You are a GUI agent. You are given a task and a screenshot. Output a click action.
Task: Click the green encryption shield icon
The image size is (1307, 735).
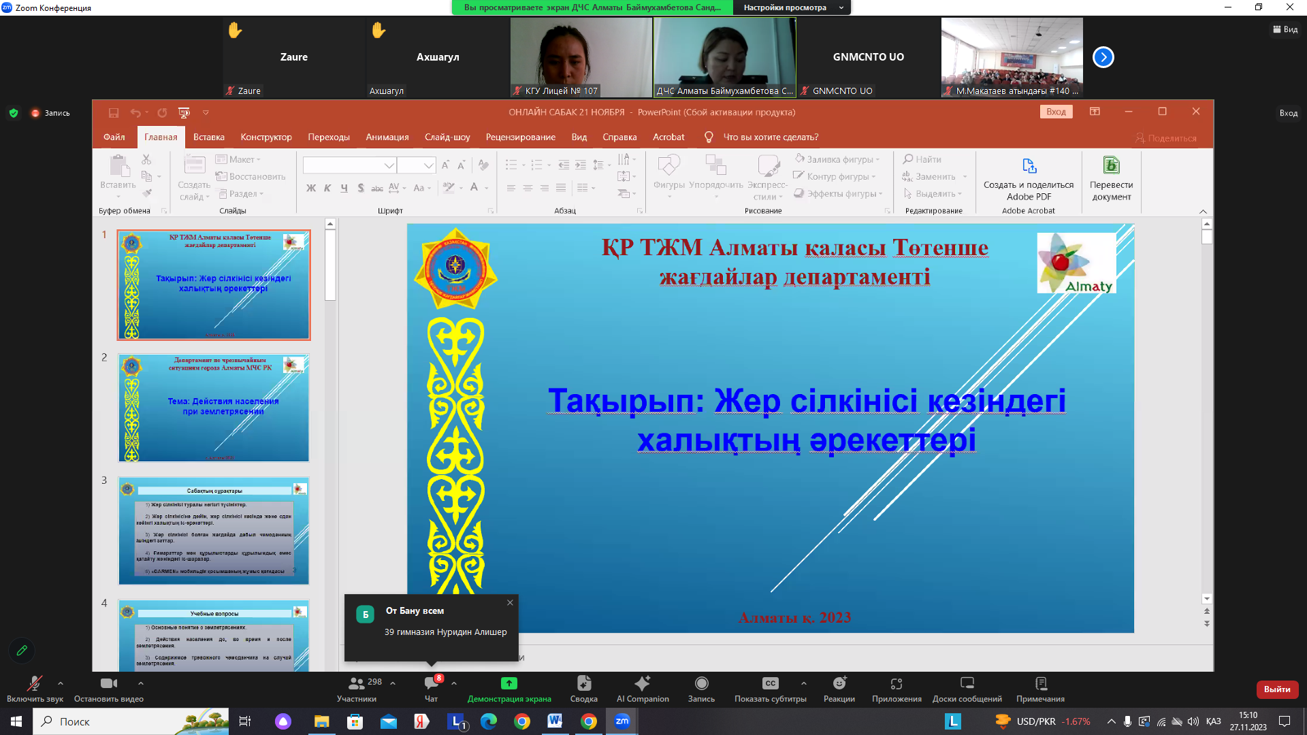tap(14, 113)
